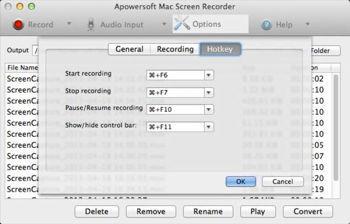Click the file list vertical scrollbar
The height and width of the screenshot is (224, 350).
point(336,127)
